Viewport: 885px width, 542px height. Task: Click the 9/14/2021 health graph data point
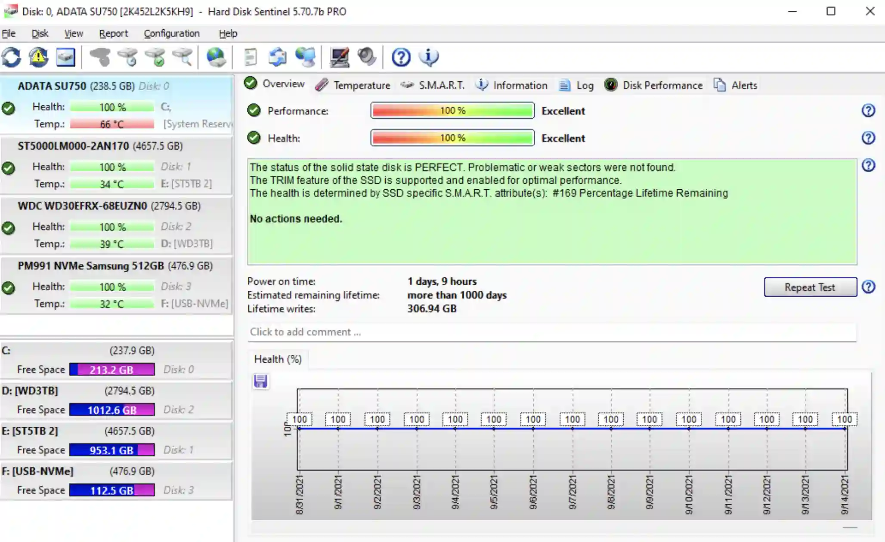(x=845, y=428)
